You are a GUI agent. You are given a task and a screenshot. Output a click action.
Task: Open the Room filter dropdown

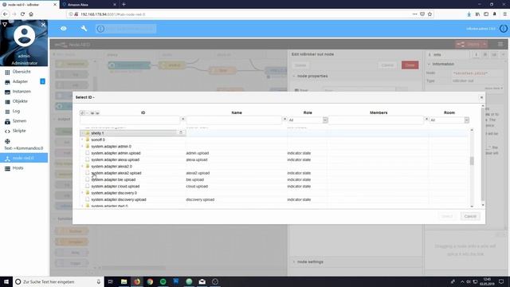click(449, 120)
